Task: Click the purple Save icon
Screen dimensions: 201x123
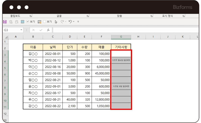Action: coord(5,22)
